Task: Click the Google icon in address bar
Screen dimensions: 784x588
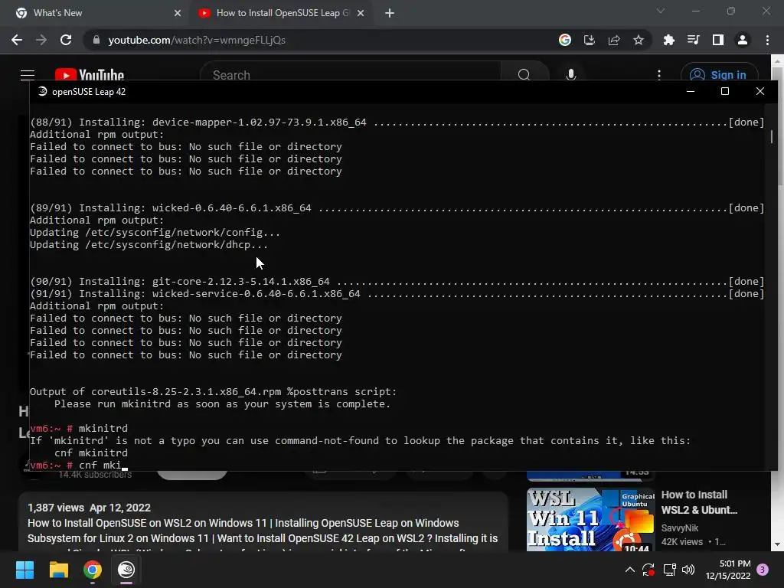Action: 565,40
